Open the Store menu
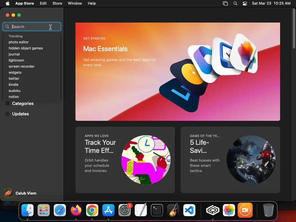 click(57, 3)
